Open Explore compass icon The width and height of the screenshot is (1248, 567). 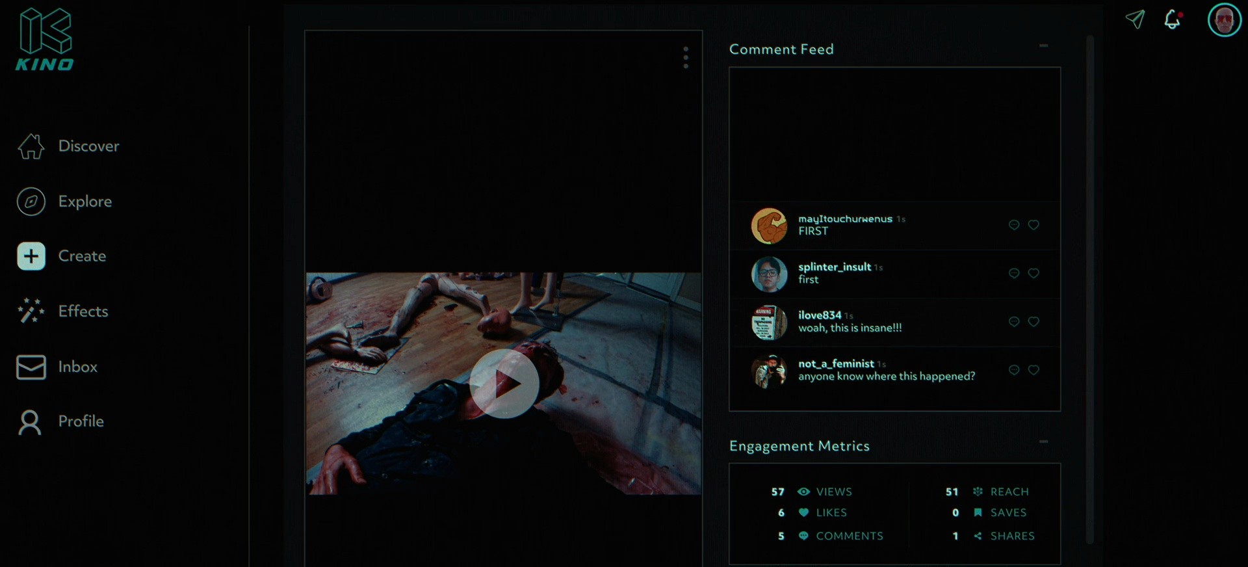point(31,202)
